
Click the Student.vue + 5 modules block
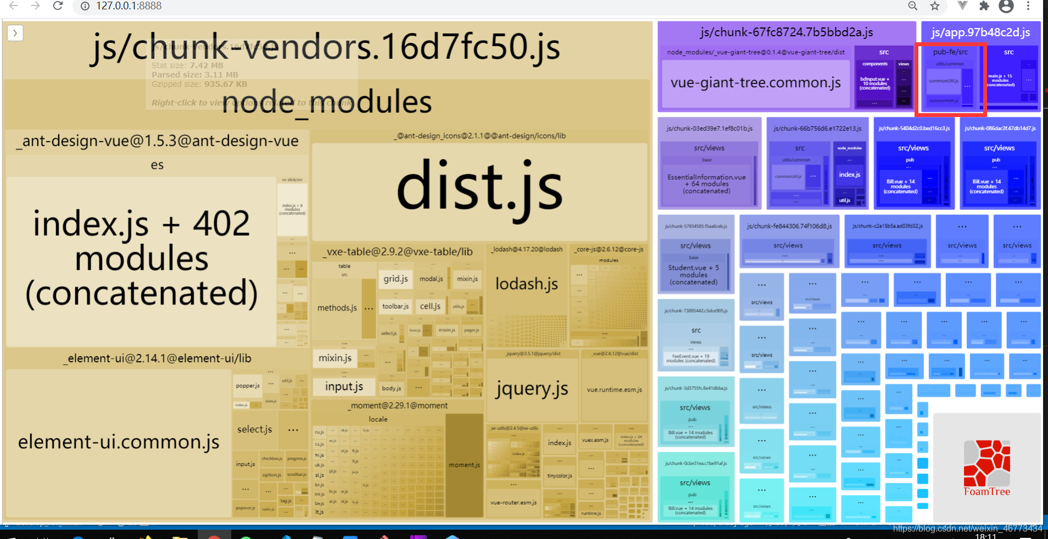point(693,275)
